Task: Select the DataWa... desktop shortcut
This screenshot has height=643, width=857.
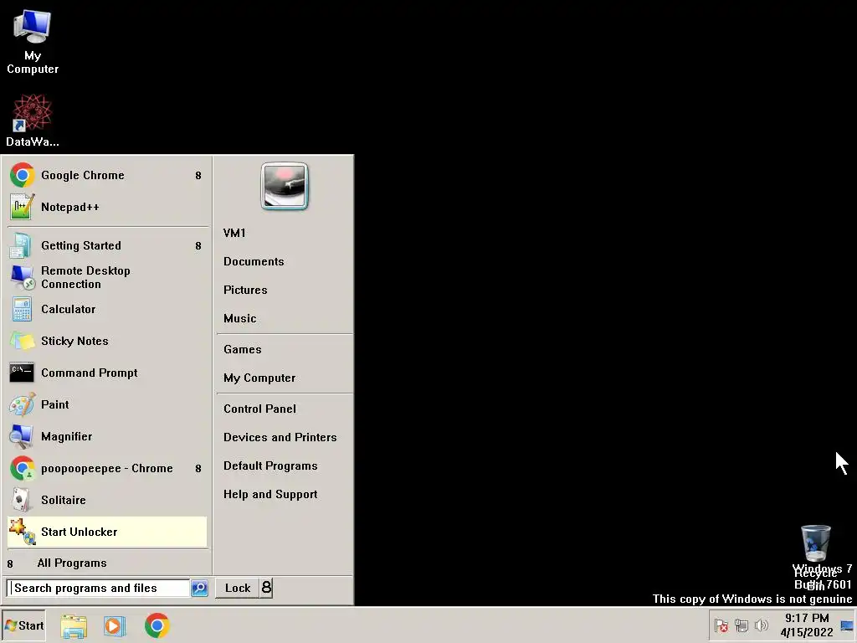Action: coord(33,121)
